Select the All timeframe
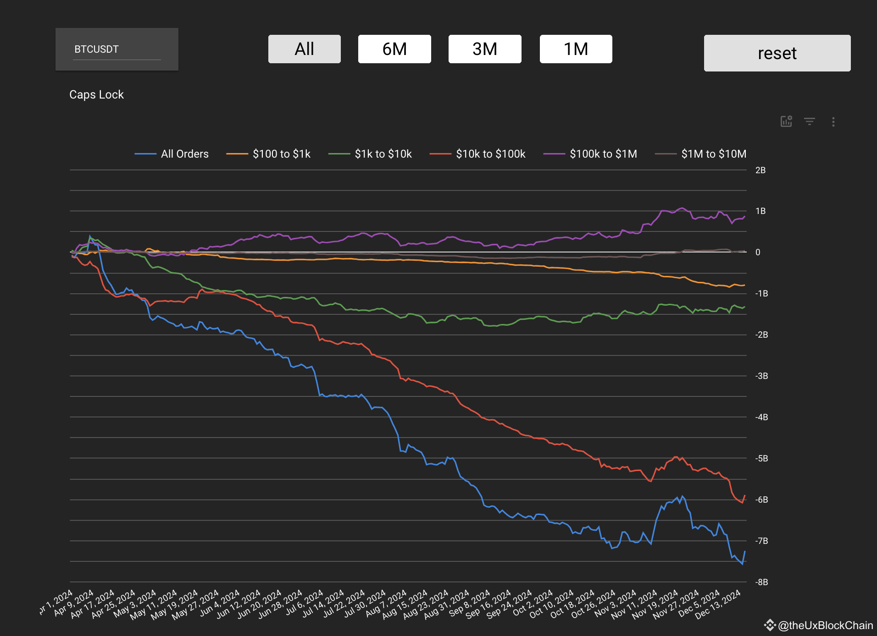The image size is (877, 636). point(304,49)
